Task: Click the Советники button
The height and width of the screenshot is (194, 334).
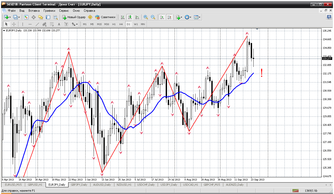Action: pos(105,17)
